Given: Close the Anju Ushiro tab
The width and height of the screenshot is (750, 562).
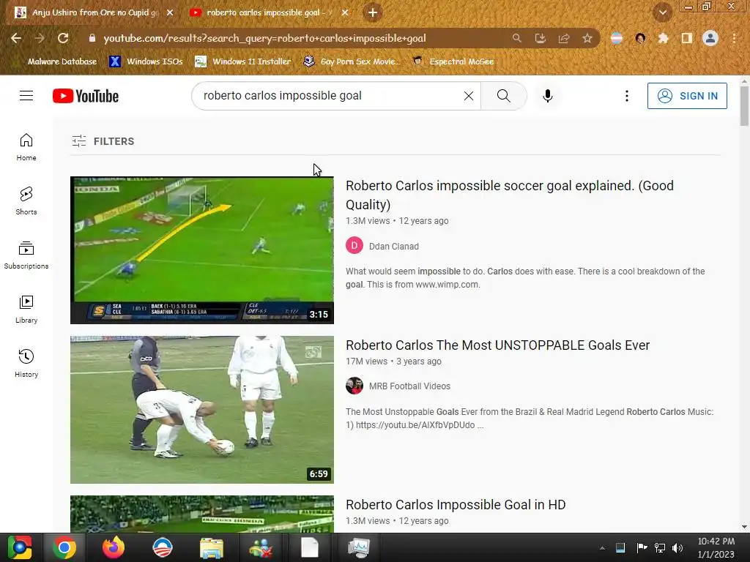Looking at the screenshot, I should click(170, 12).
